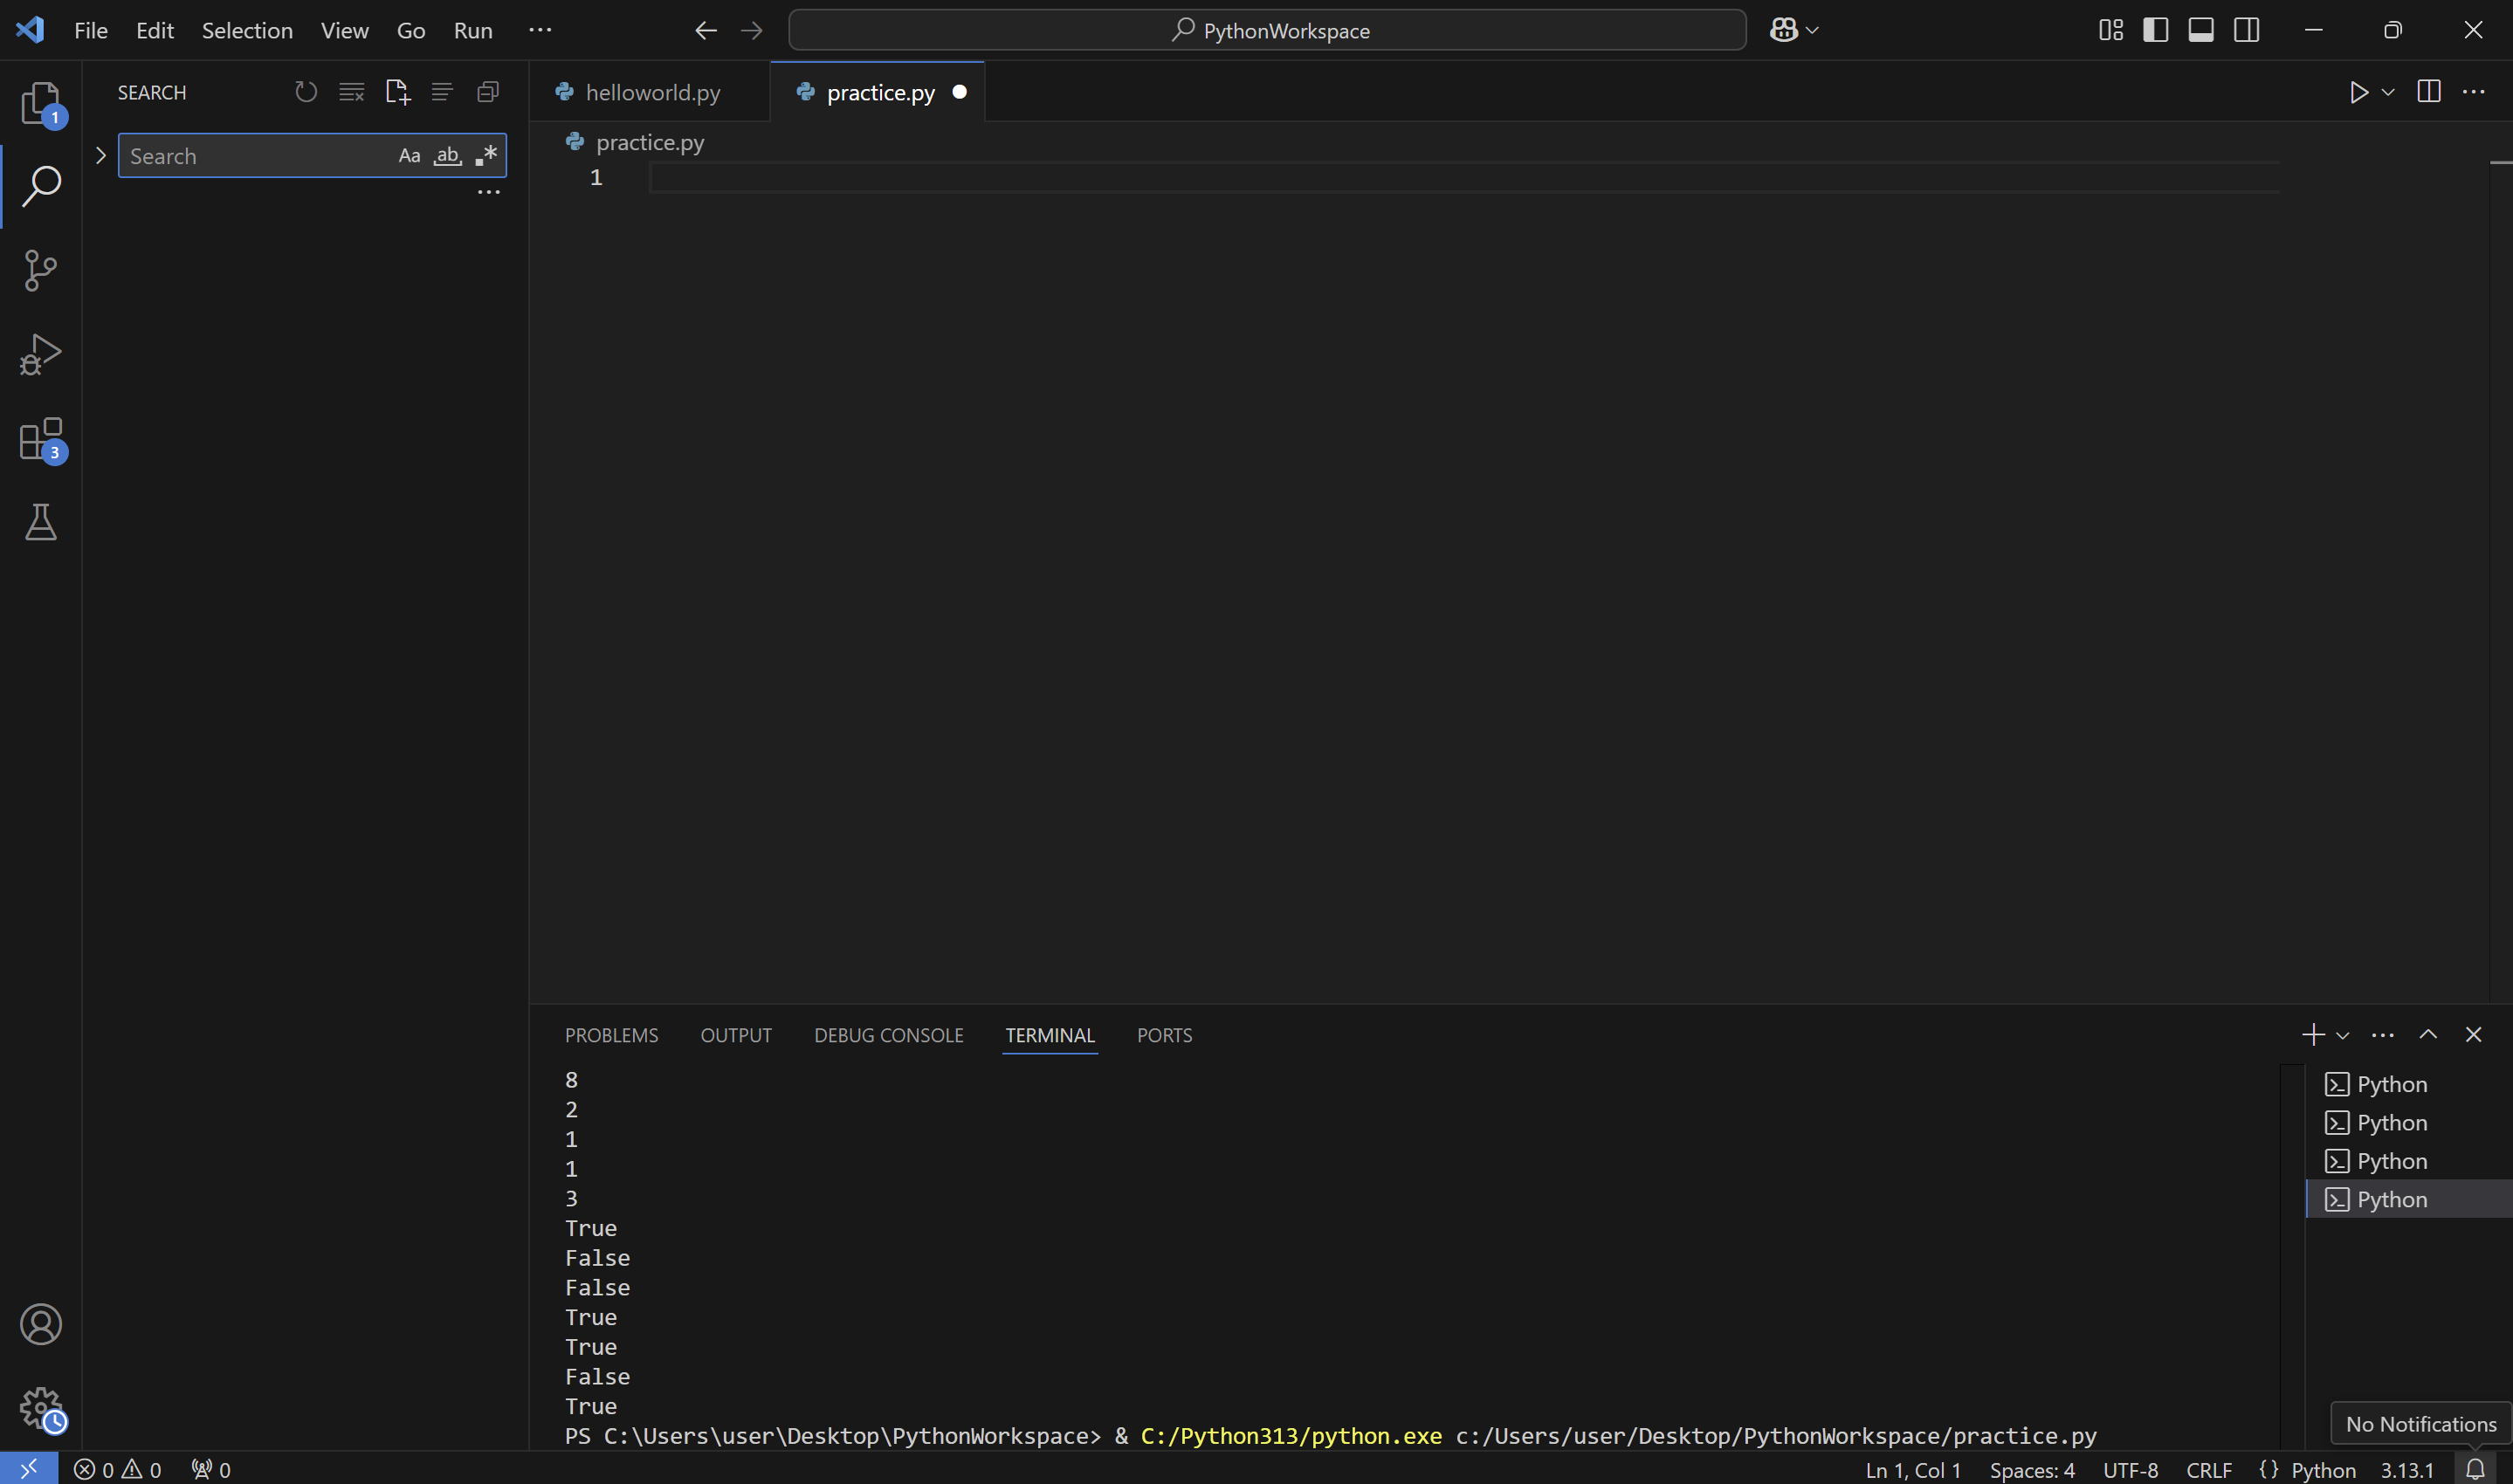The width and height of the screenshot is (2513, 1484).
Task: Toggle Match Whole Word option
Action: pos(447,156)
